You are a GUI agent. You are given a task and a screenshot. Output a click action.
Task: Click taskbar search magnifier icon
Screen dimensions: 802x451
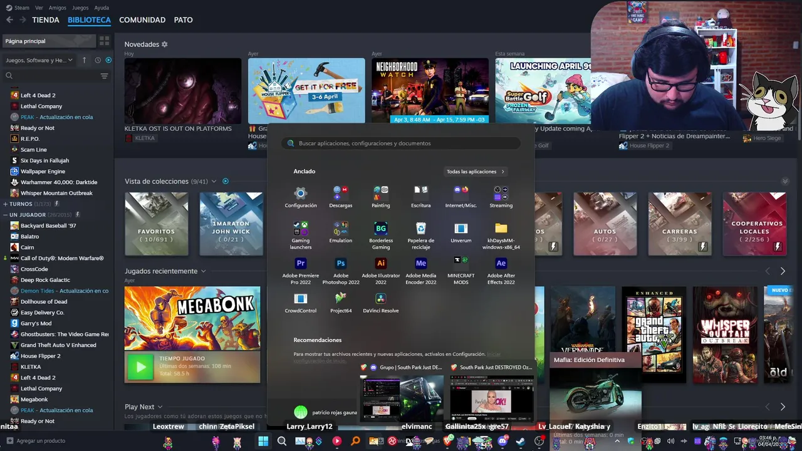click(x=282, y=442)
